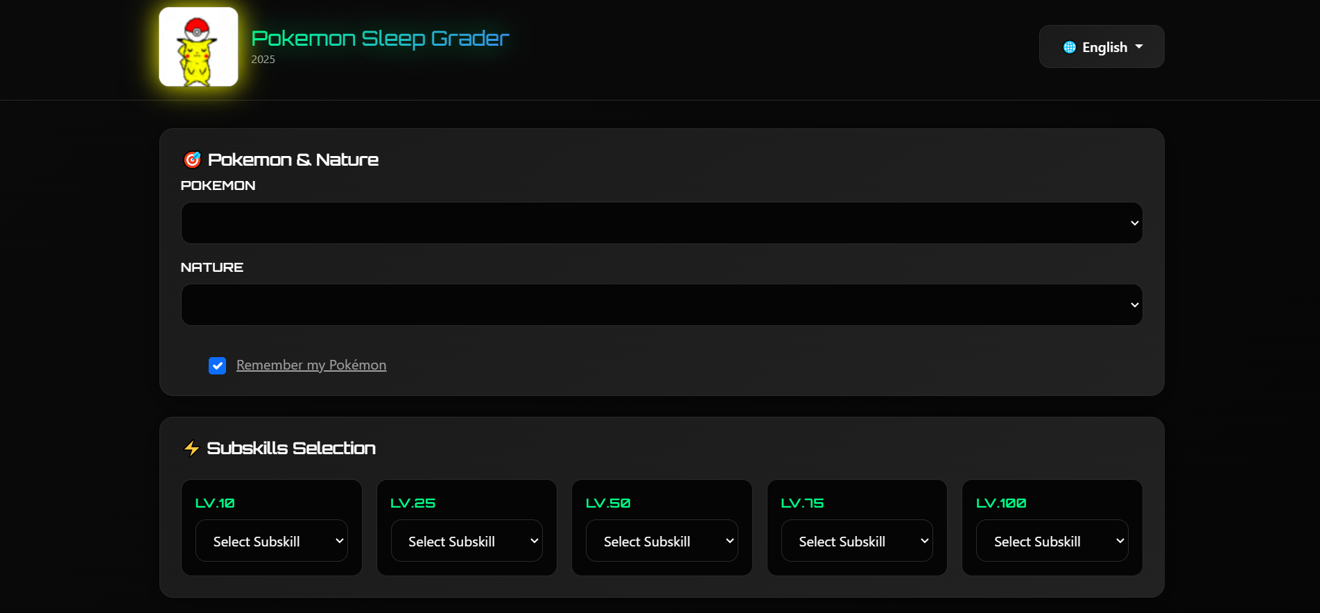
Task: Click the LV.75 label
Action: tap(802, 503)
